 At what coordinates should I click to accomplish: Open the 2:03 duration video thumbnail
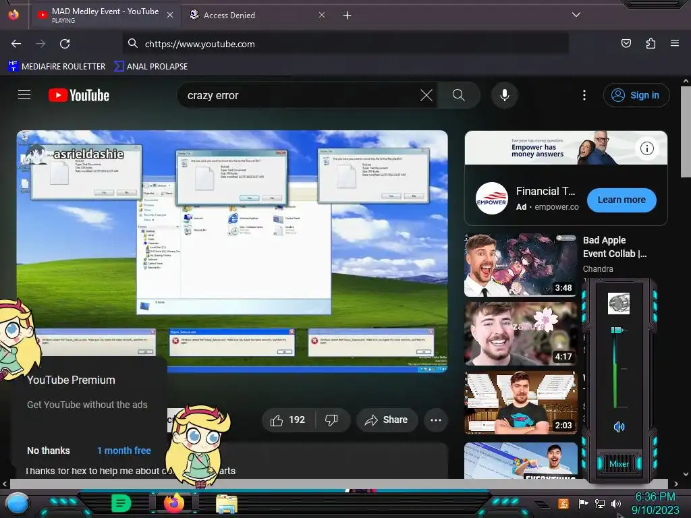click(520, 402)
